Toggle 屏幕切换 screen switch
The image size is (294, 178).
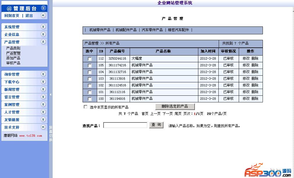coord(51,133)
